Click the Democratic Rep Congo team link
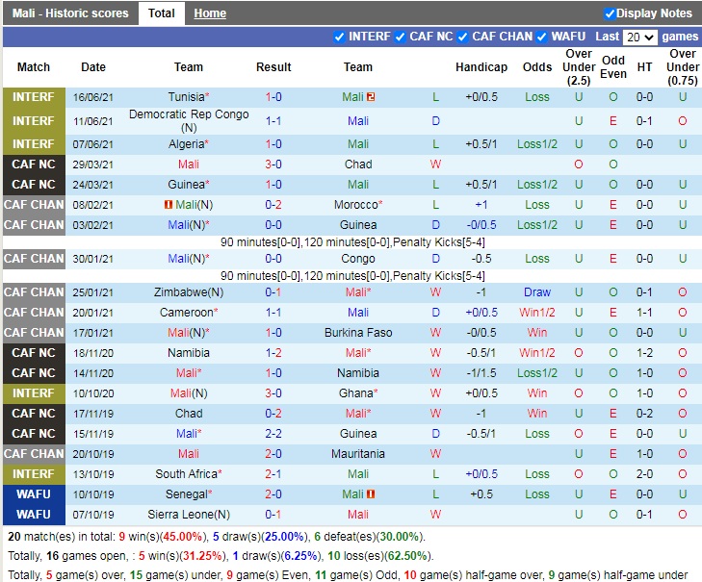 [x=189, y=114]
